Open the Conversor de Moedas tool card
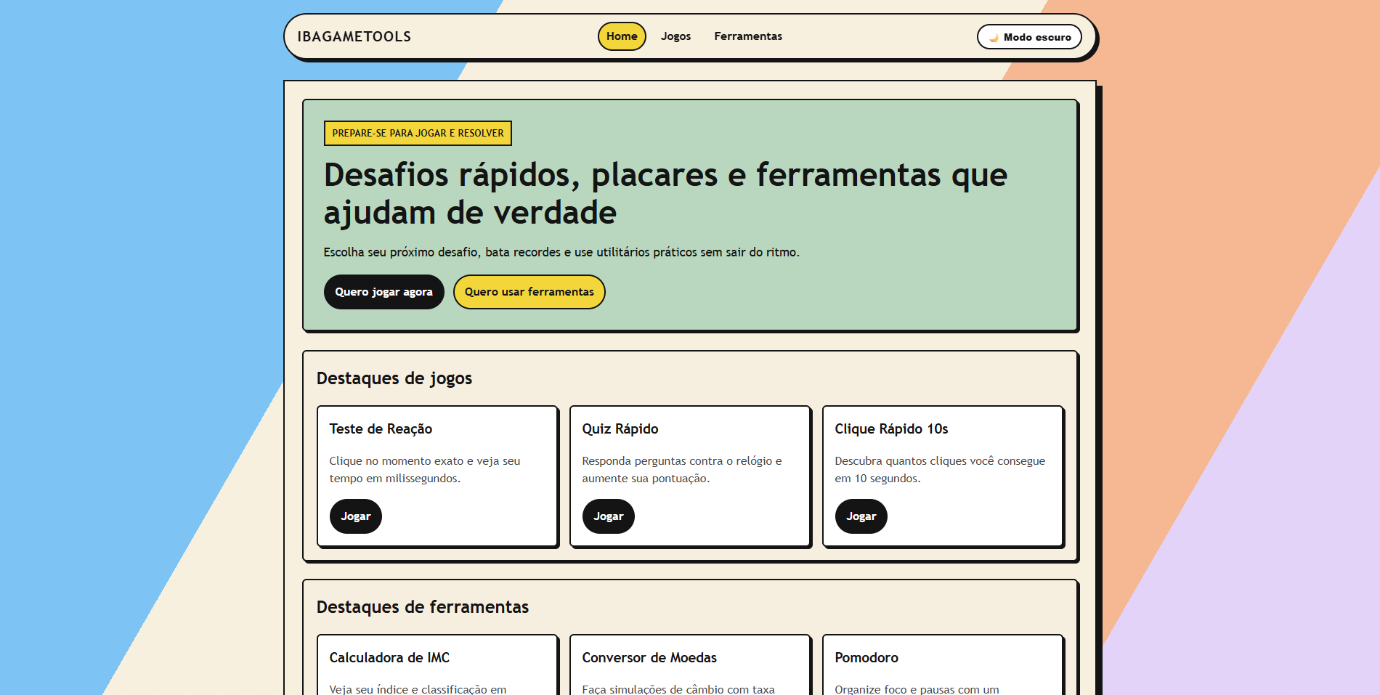This screenshot has height=695, width=1380. click(649, 657)
